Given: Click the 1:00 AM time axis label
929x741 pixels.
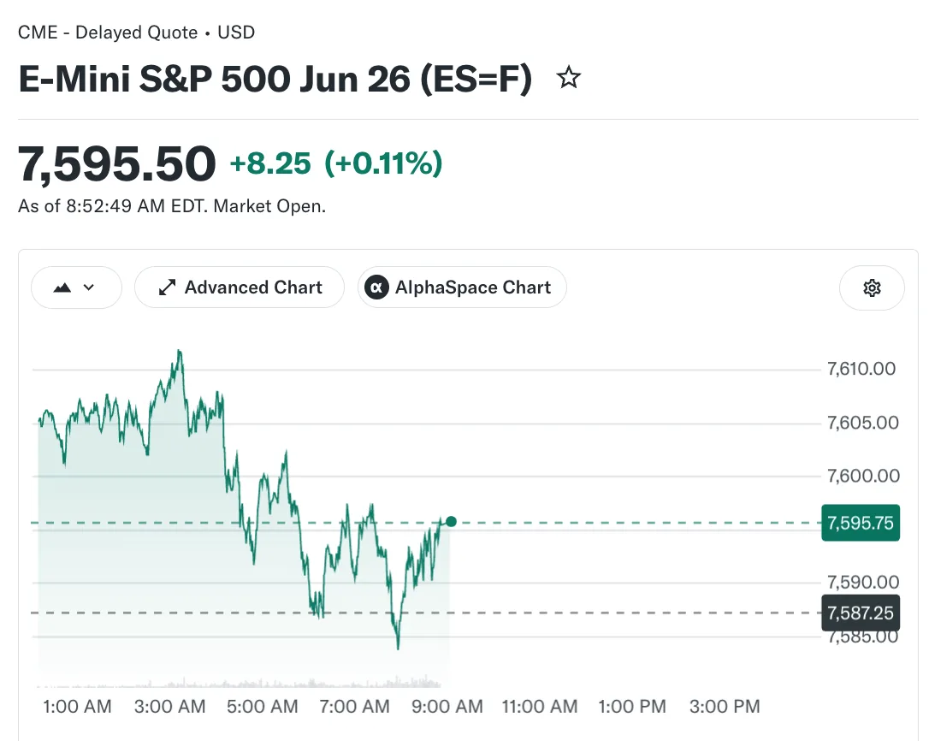Looking at the screenshot, I should click(77, 707).
